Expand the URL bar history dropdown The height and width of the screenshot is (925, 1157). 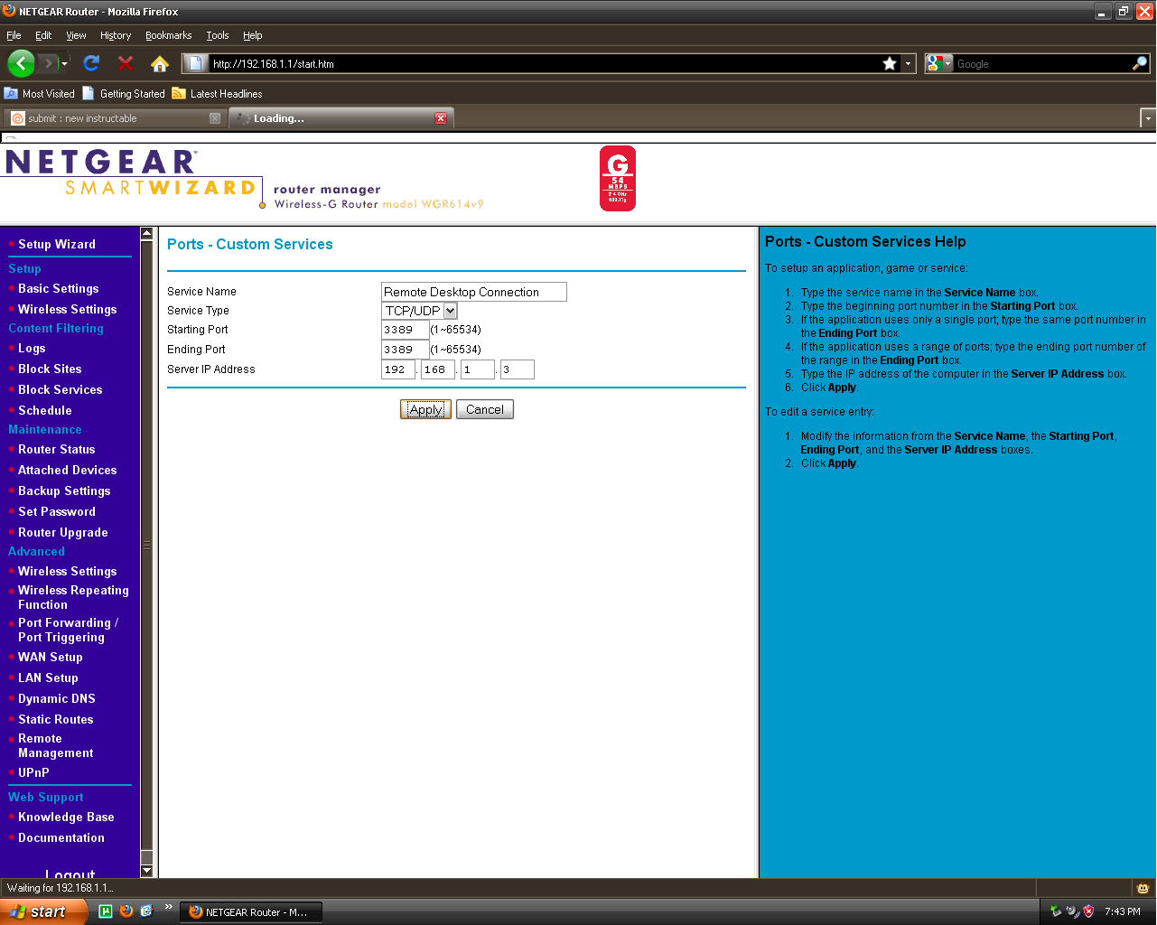(908, 63)
